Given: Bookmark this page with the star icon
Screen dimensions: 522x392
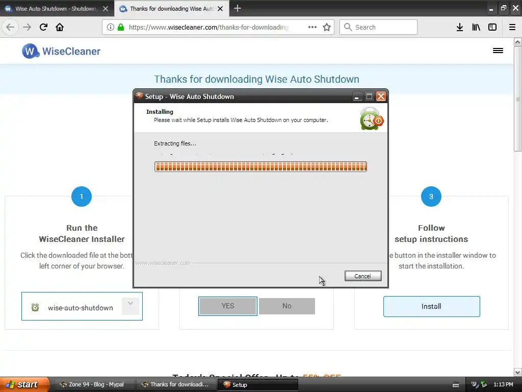Looking at the screenshot, I should tap(327, 27).
